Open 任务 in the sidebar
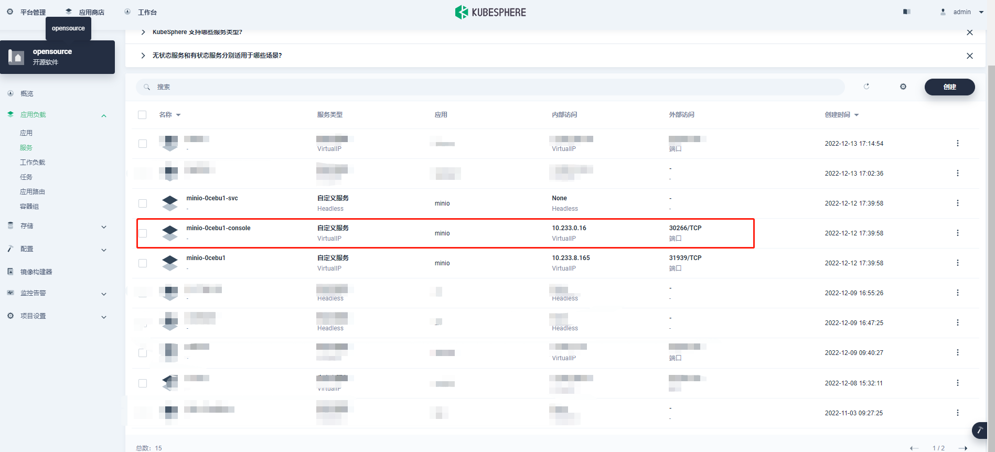995x452 pixels. (26, 177)
